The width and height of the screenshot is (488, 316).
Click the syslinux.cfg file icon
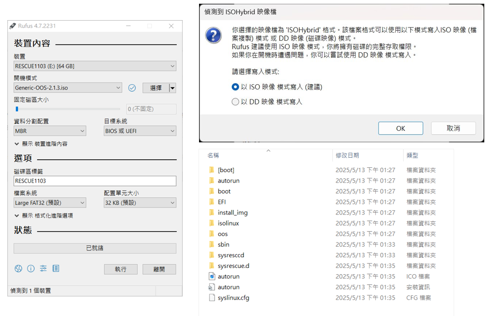click(212, 297)
